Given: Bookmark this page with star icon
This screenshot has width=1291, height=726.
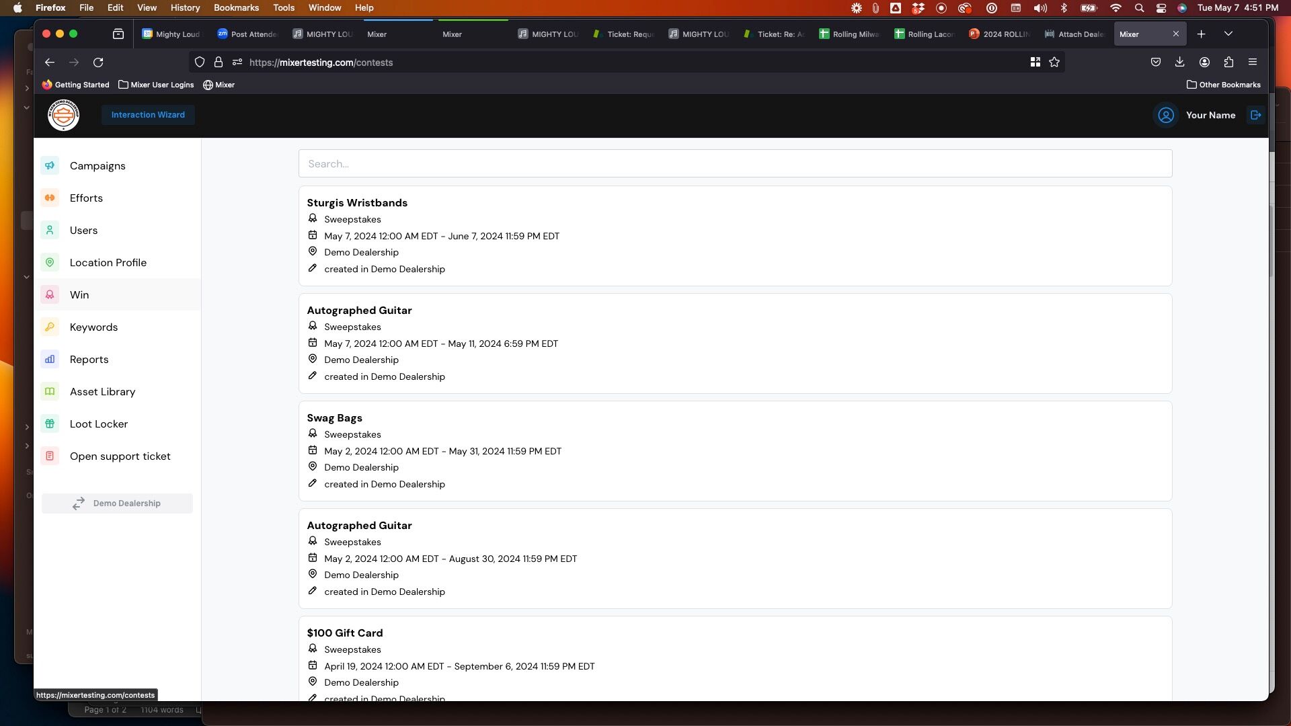Looking at the screenshot, I should click(1054, 63).
